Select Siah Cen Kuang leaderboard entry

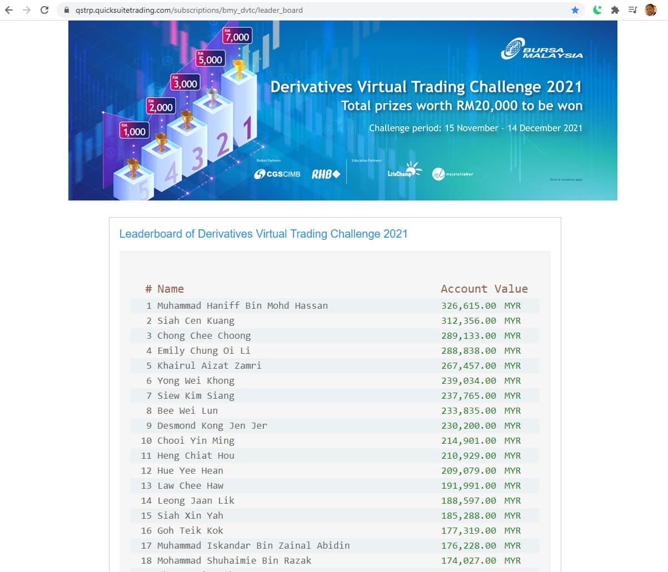pyautogui.click(x=196, y=320)
